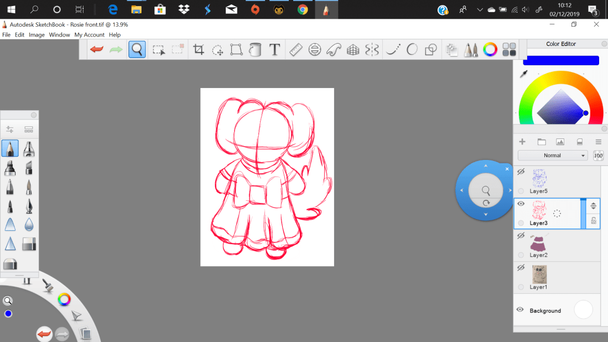Select the Crop tool in top toolbar

point(199,50)
